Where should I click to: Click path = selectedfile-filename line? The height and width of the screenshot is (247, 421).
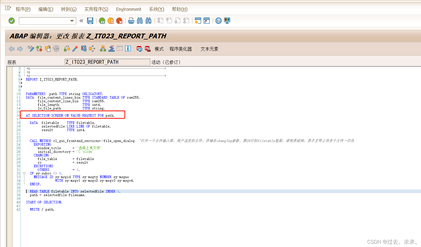pyautogui.click(x=58, y=195)
